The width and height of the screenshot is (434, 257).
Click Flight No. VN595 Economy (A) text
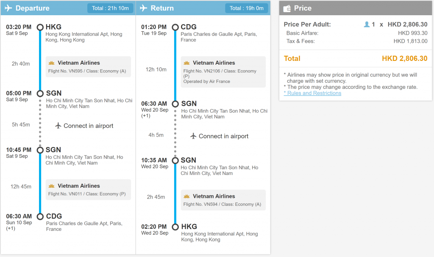click(x=87, y=71)
